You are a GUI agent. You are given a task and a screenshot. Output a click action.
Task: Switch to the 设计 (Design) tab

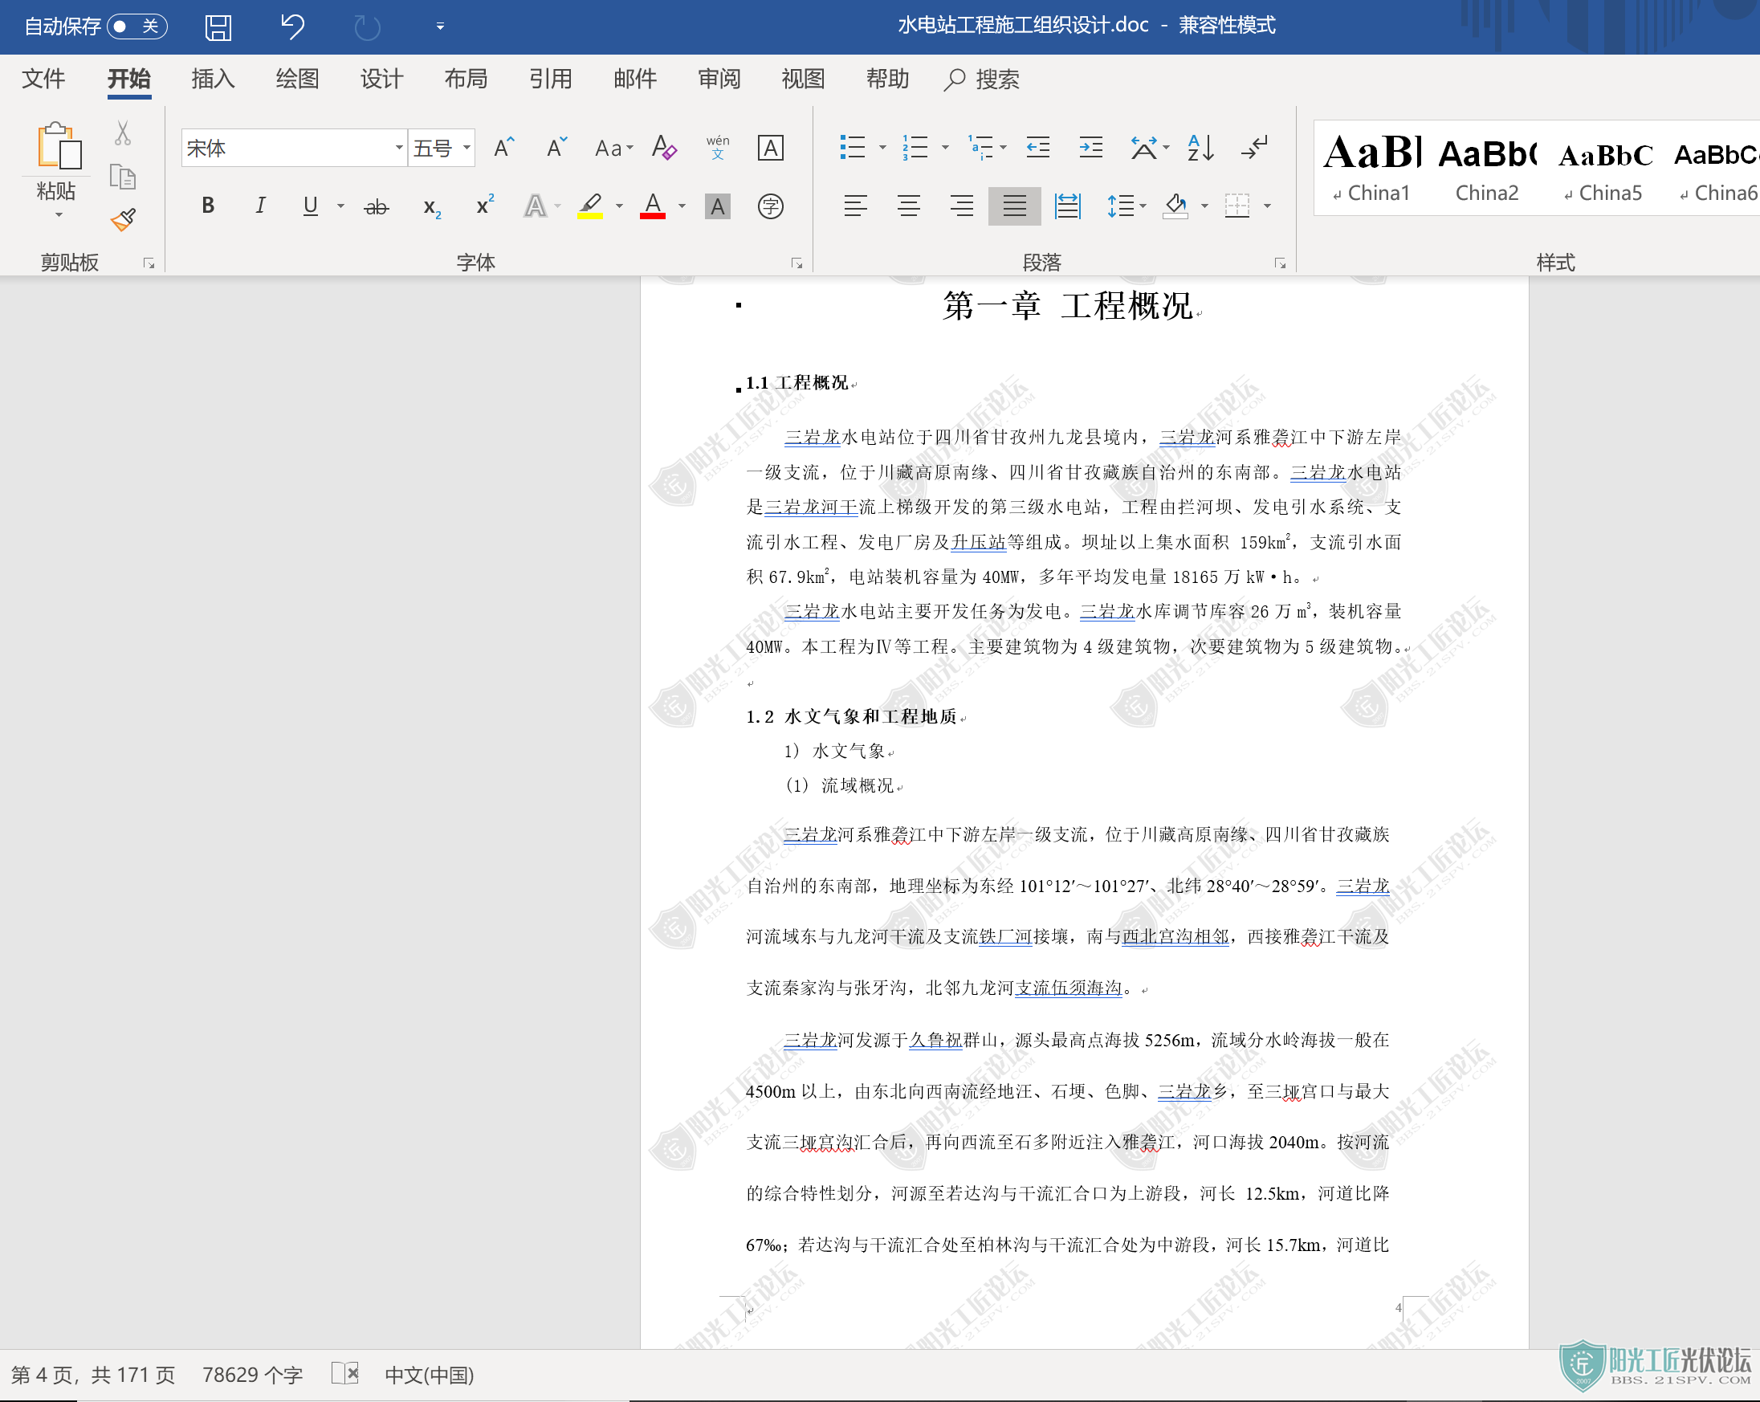(381, 79)
